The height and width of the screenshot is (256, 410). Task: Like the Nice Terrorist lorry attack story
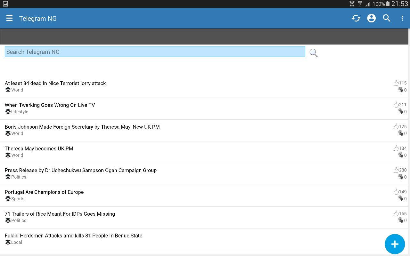pyautogui.click(x=396, y=83)
